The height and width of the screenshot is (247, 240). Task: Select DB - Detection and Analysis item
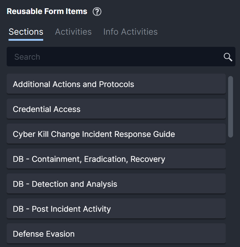(65, 184)
